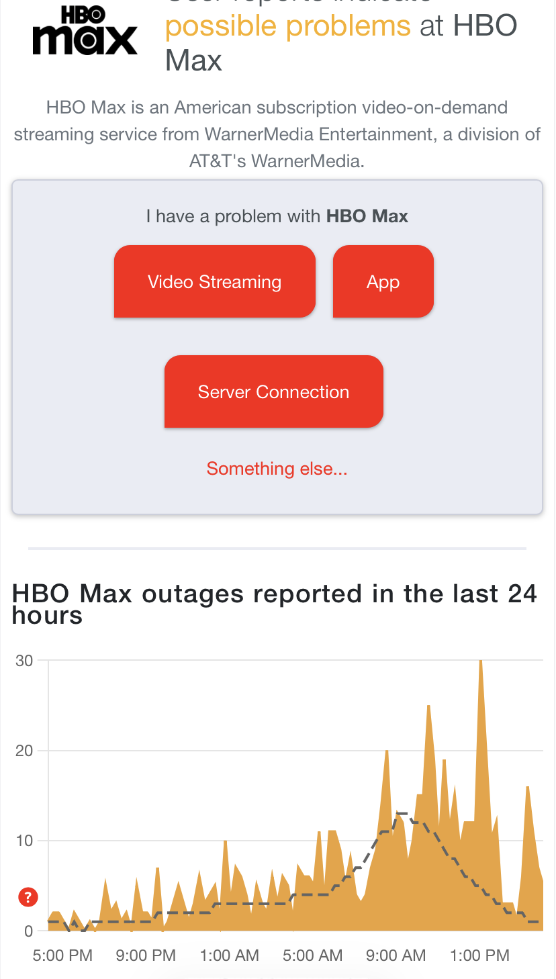Click the 9:00 PM time axis label

pos(146,955)
